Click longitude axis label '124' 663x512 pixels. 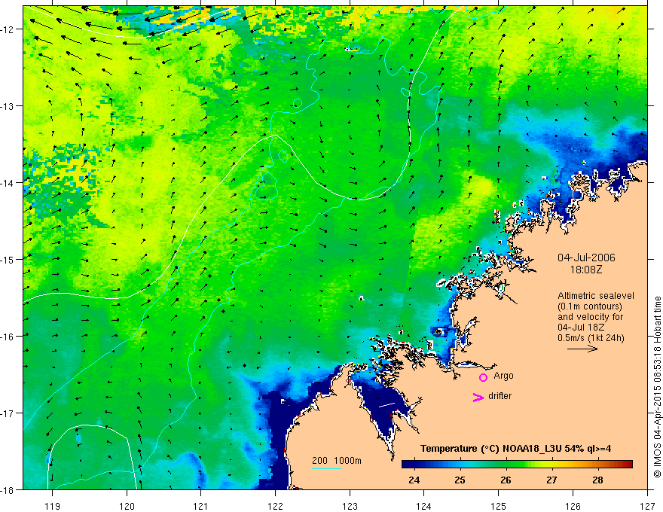[424, 507]
